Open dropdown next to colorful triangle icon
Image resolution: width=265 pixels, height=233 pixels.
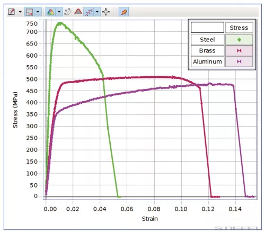pos(59,12)
